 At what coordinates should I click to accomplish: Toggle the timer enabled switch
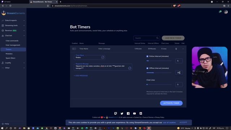pos(74,49)
